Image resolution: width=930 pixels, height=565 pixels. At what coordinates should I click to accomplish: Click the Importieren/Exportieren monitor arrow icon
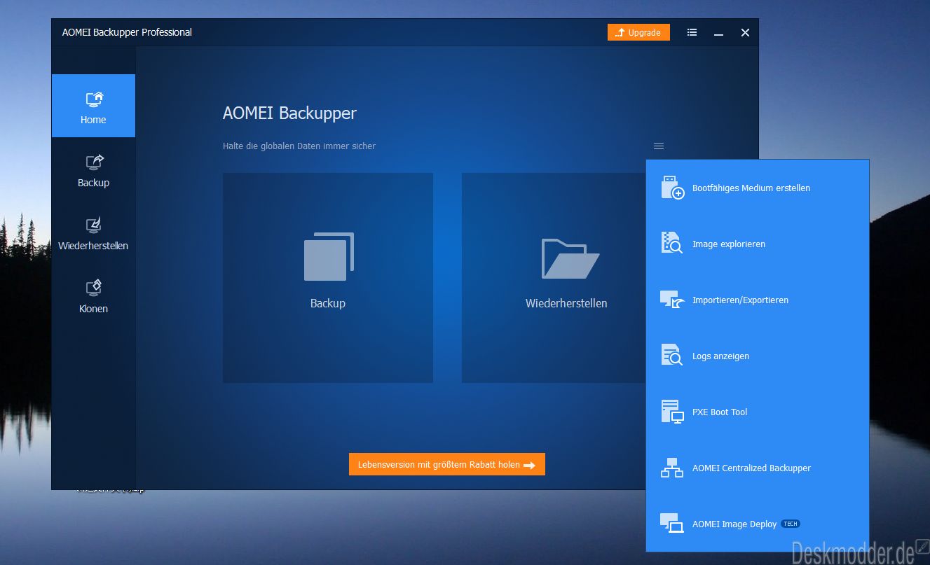pos(672,300)
